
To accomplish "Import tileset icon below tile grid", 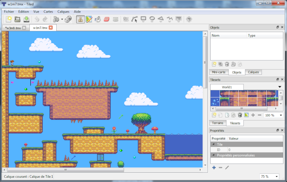I will [220, 115].
